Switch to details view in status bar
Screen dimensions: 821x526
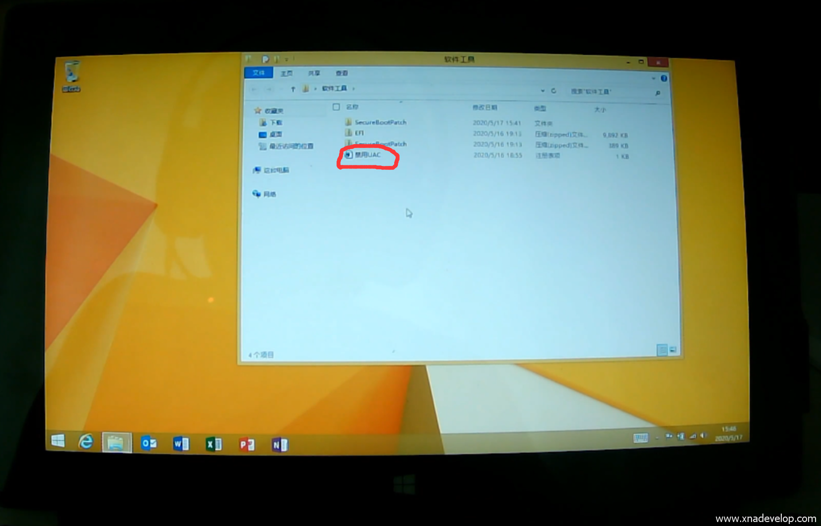tap(662, 350)
